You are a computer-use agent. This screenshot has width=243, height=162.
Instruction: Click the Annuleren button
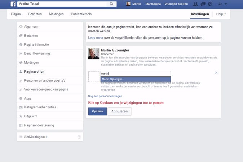coord(119,111)
